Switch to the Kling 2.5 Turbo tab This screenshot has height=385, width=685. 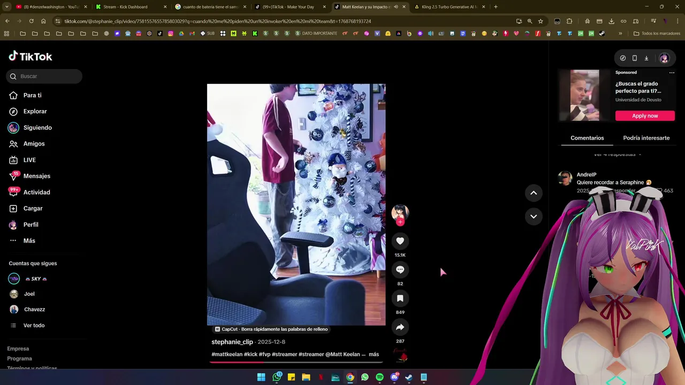450,7
